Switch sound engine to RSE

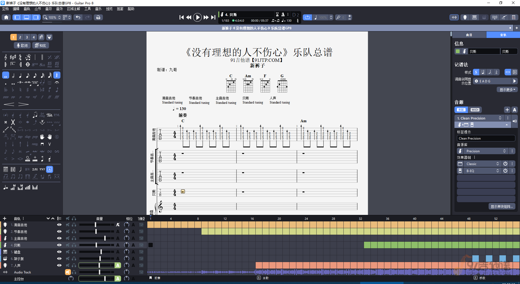tap(461, 110)
